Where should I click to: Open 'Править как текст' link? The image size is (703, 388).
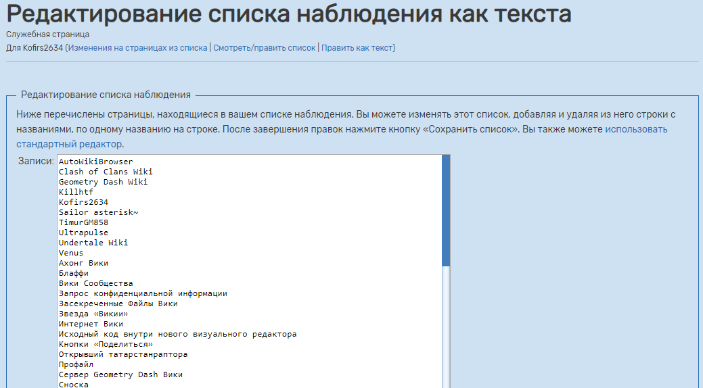click(357, 48)
